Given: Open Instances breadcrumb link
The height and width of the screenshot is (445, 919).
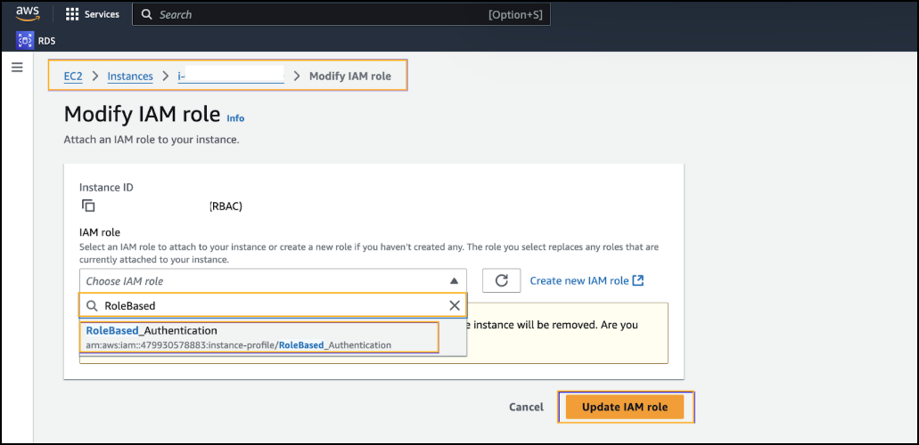Looking at the screenshot, I should [130, 76].
